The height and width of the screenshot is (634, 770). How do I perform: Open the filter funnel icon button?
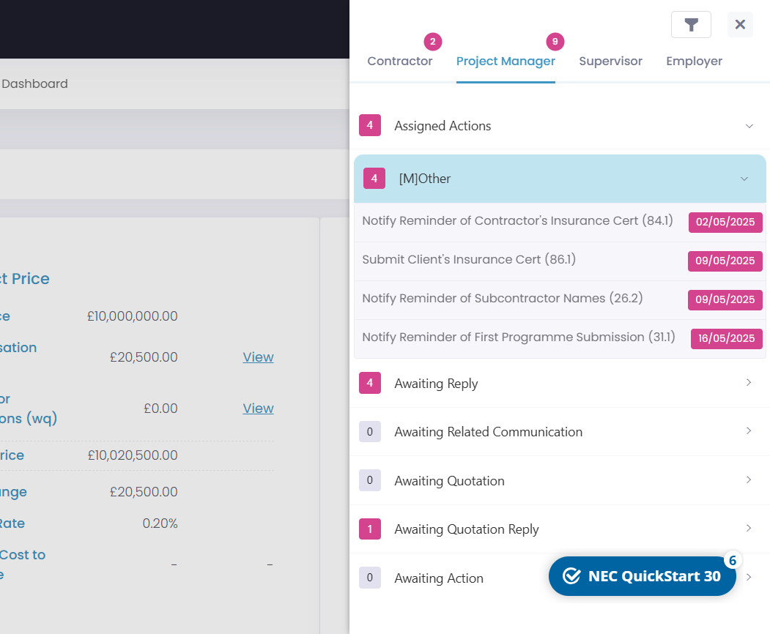tap(691, 25)
